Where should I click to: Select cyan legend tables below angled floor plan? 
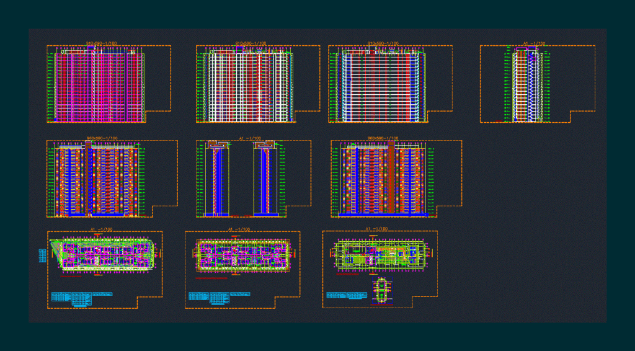click(82, 299)
